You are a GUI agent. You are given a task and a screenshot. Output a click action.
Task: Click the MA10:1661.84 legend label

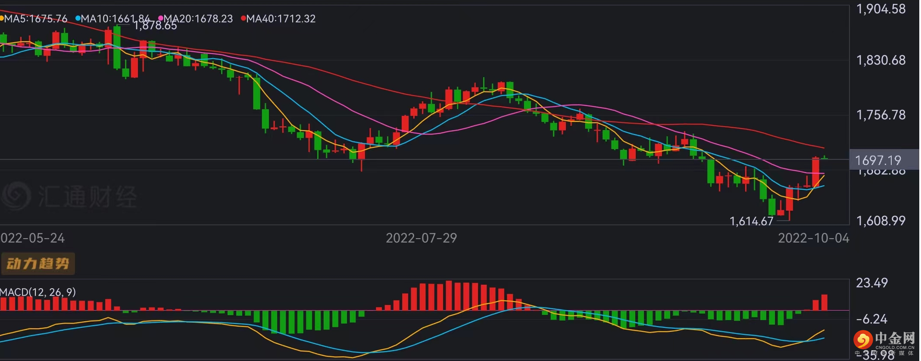point(116,19)
